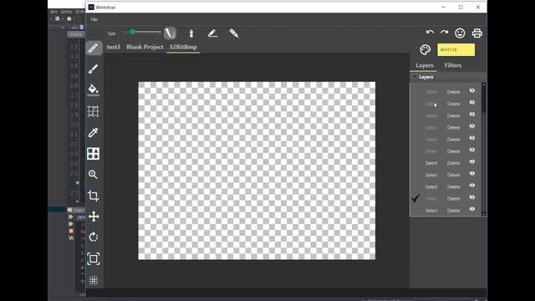This screenshot has height=301, width=535.
Task: Select the Move tool
Action: click(94, 217)
